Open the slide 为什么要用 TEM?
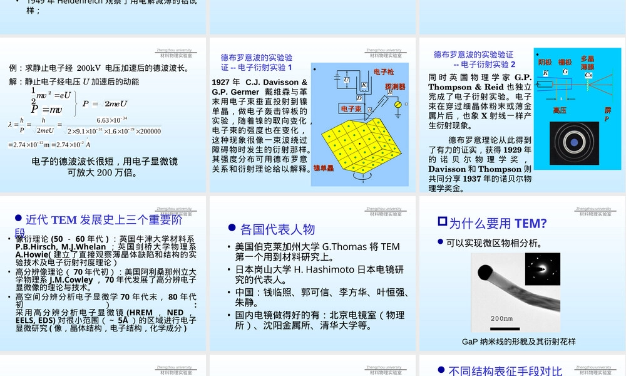This screenshot has height=376, width=626. [523, 273]
